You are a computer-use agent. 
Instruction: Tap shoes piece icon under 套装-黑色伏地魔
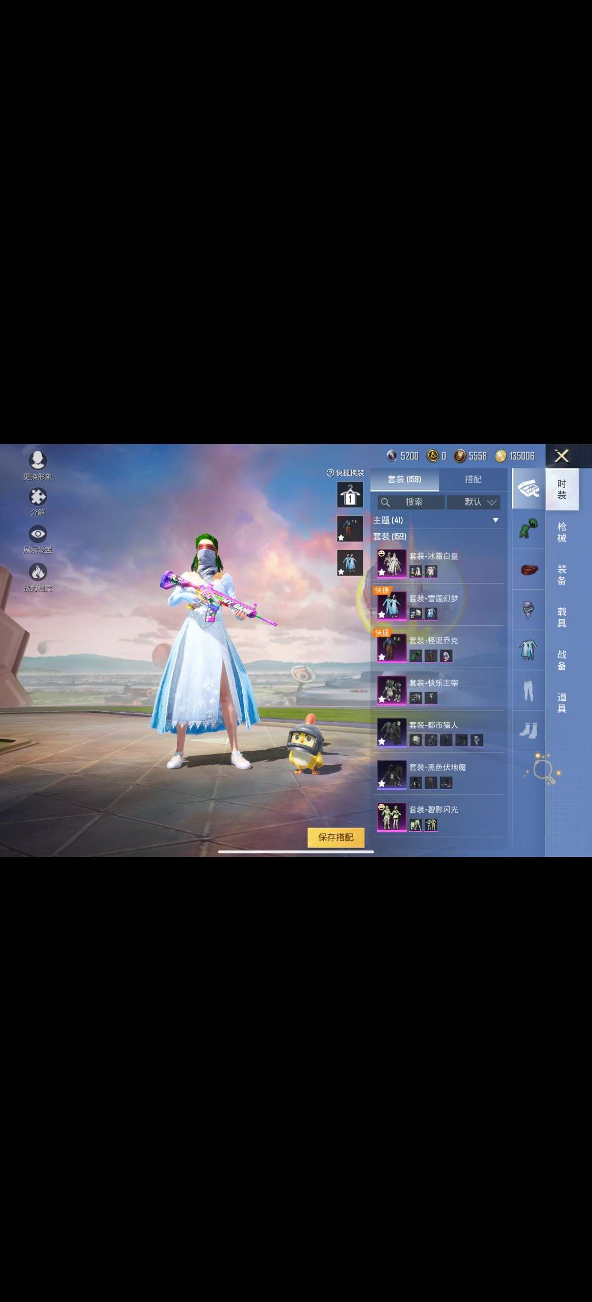point(446,783)
